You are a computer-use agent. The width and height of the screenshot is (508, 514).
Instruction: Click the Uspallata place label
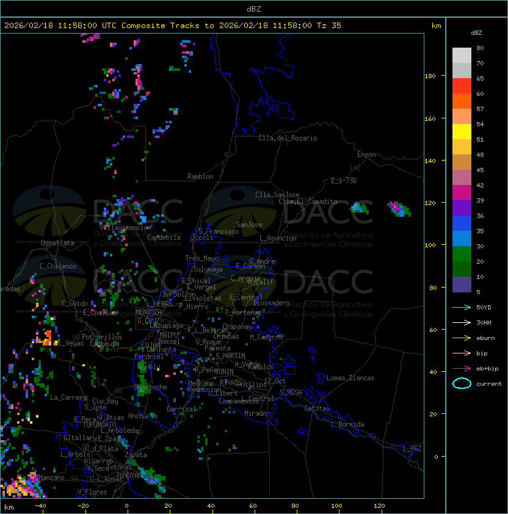point(57,243)
